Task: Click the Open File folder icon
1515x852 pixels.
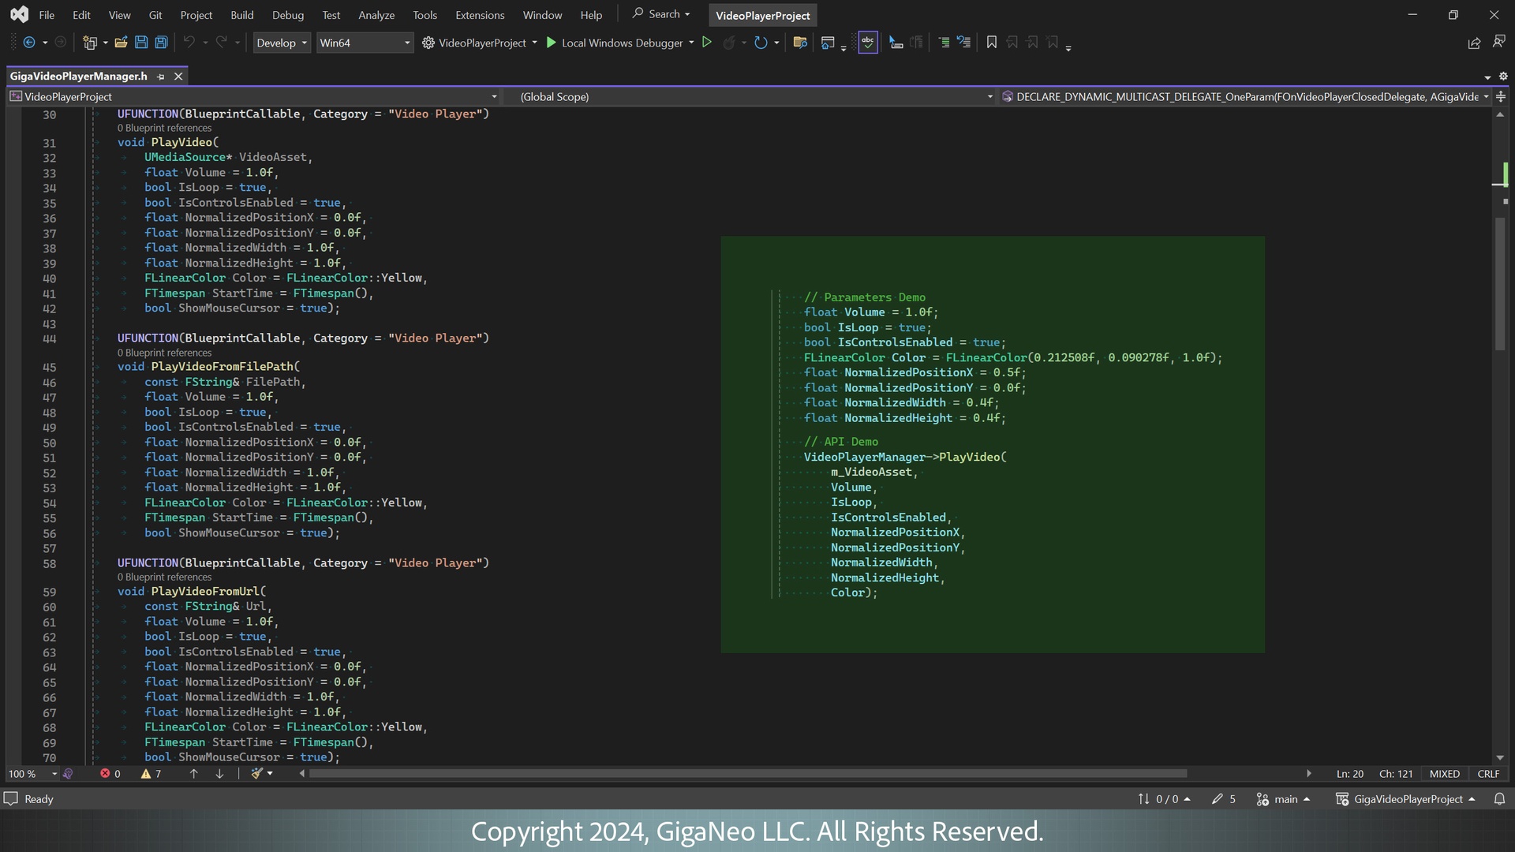Action: click(x=121, y=43)
